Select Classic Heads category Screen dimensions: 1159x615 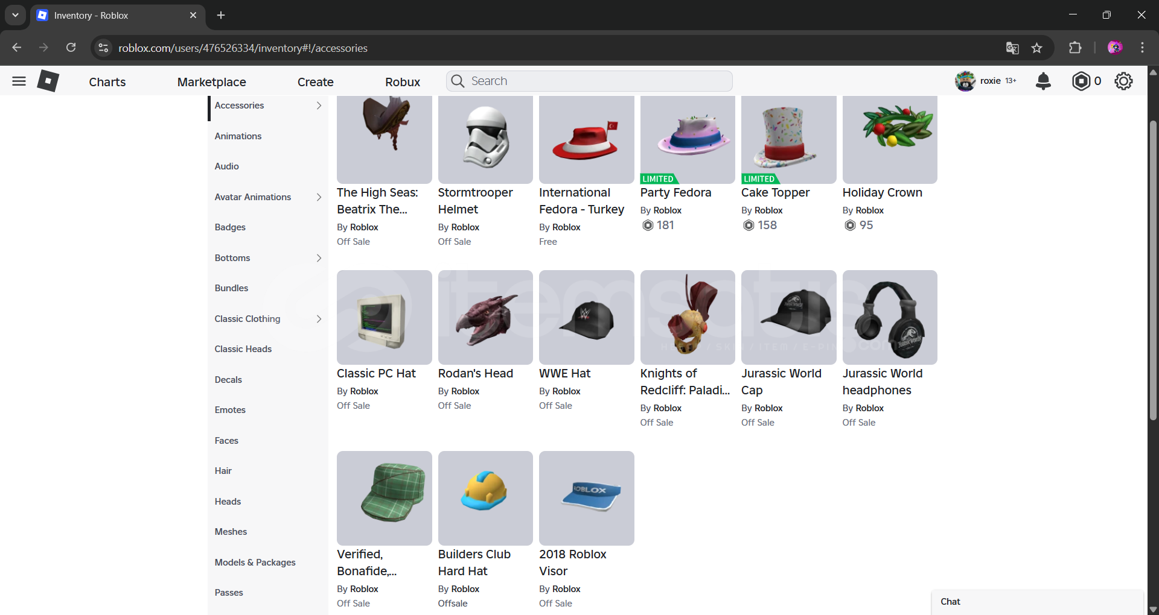[x=243, y=349]
